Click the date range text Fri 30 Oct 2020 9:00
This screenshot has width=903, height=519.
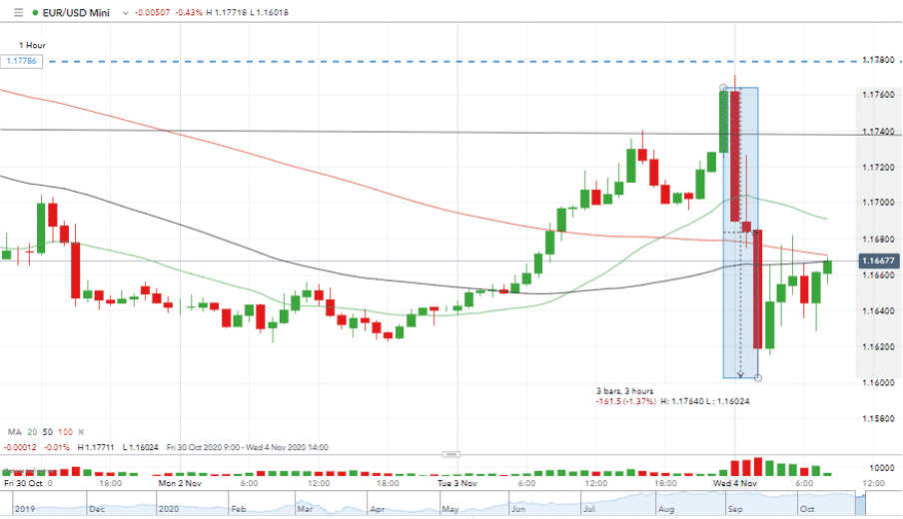pos(202,447)
